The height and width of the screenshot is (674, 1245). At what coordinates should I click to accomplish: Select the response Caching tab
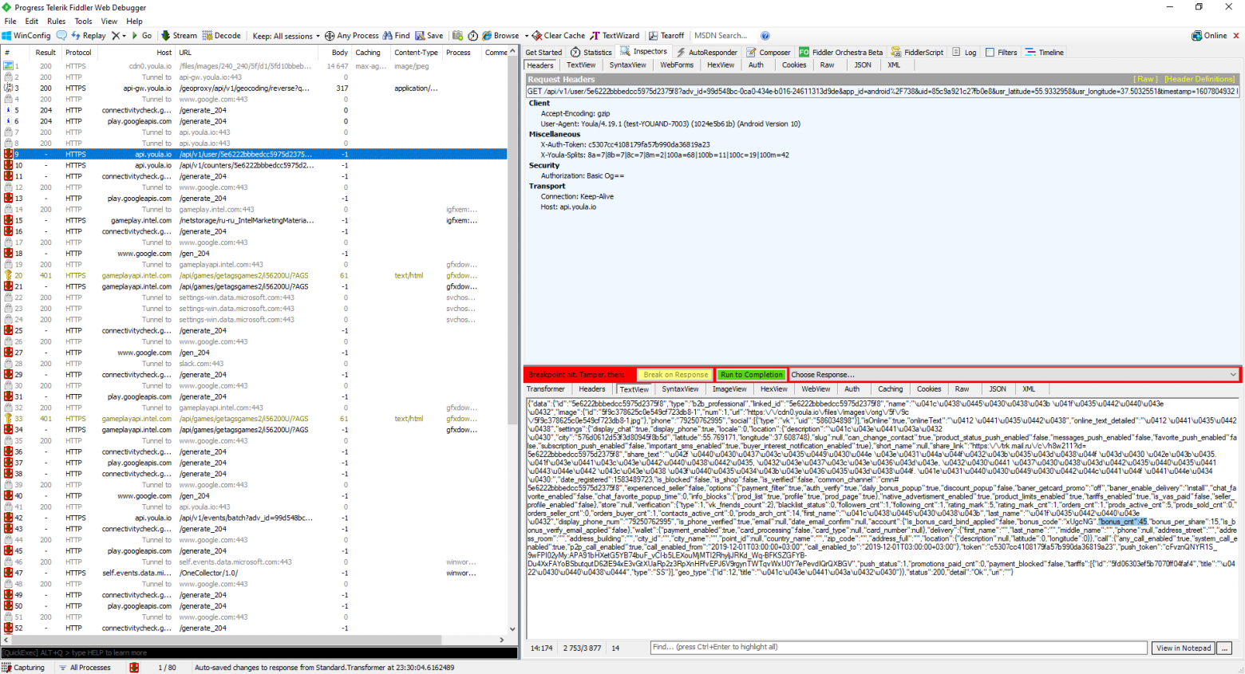point(891,389)
